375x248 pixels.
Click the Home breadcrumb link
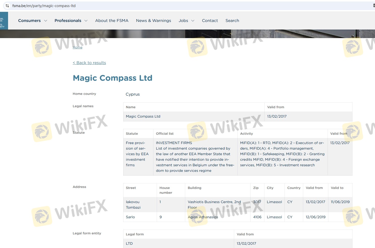pos(78,47)
